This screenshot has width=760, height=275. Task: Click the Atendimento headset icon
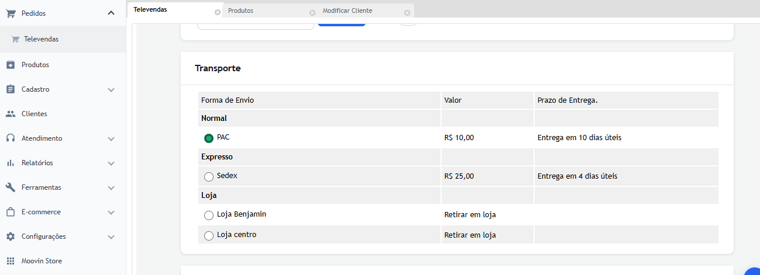click(11, 138)
